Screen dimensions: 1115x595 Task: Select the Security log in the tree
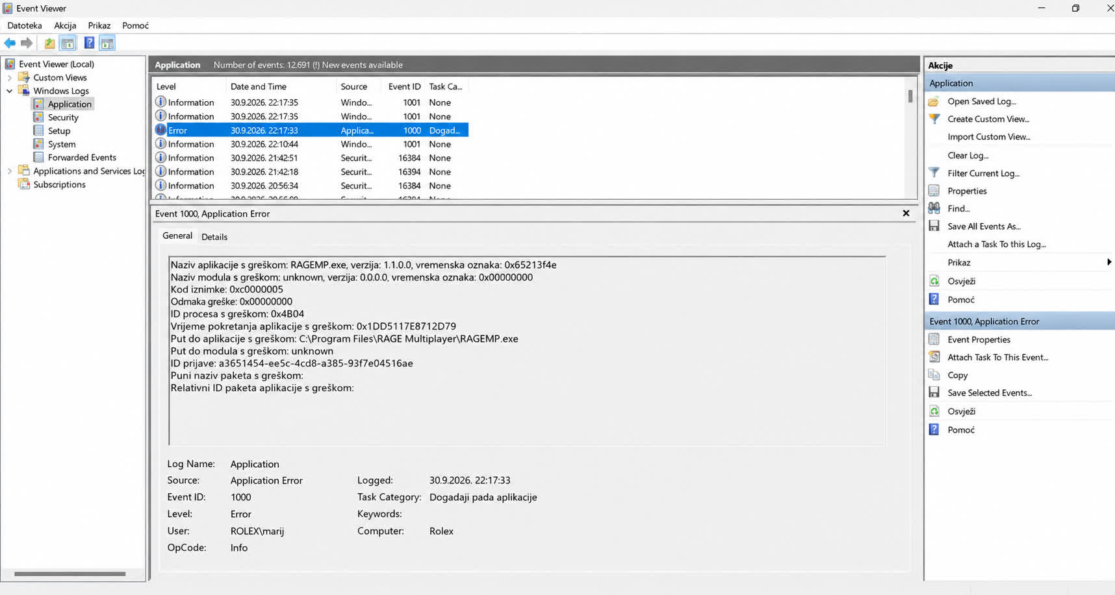(63, 117)
